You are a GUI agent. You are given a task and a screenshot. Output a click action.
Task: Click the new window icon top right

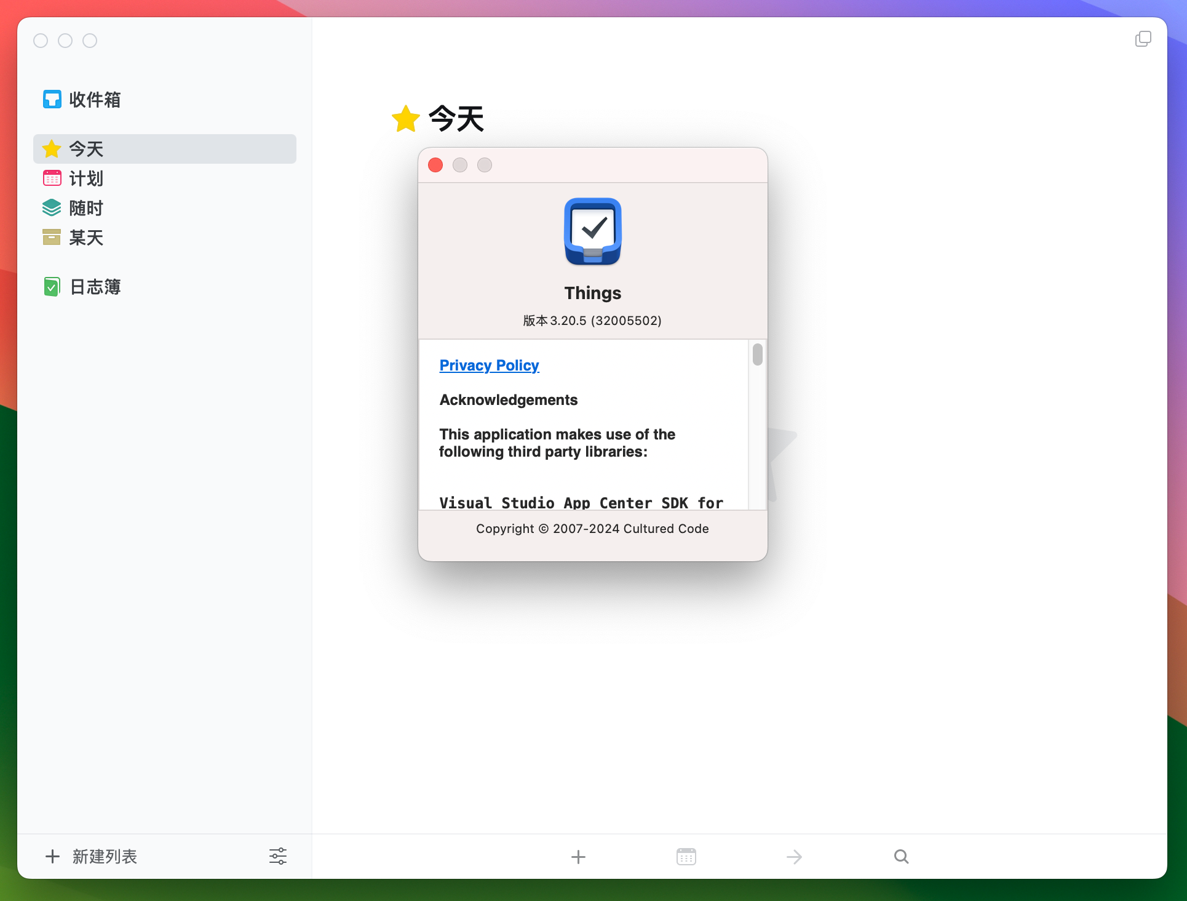tap(1143, 39)
